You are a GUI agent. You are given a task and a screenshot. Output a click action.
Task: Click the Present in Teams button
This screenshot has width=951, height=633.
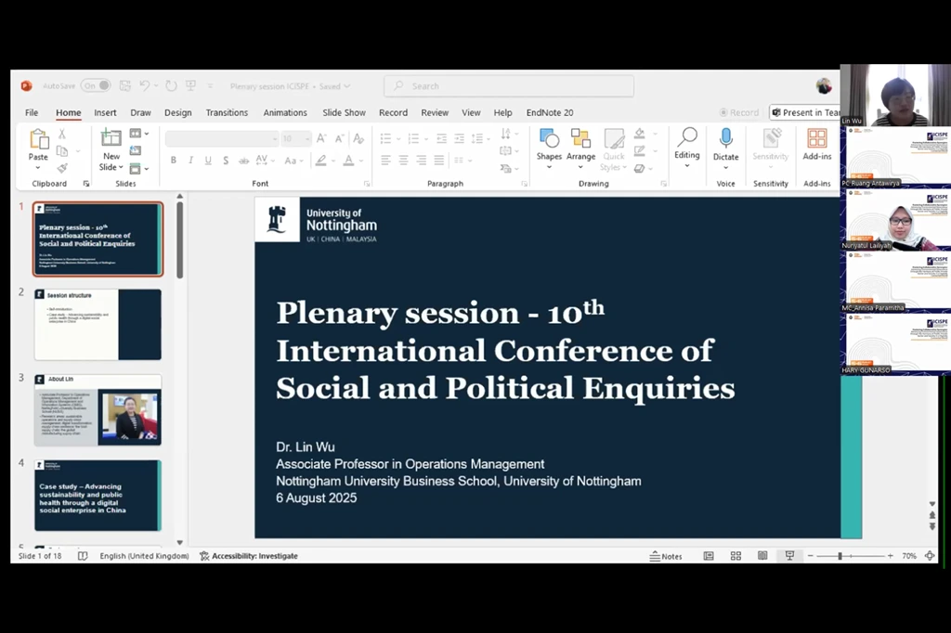(805, 112)
